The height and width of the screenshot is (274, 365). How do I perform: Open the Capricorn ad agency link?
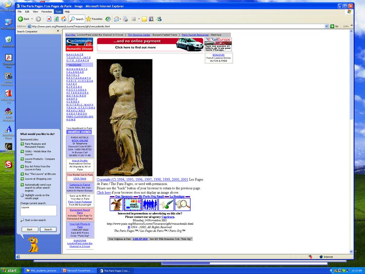168,217
